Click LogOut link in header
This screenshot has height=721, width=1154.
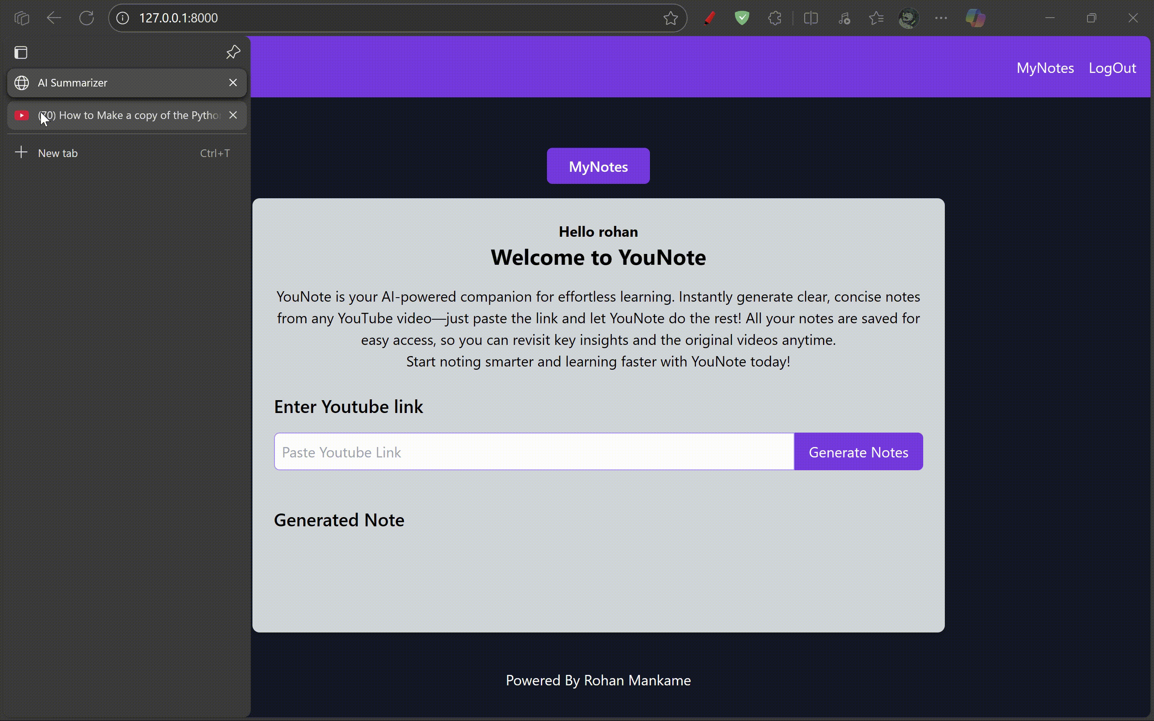[x=1112, y=68]
